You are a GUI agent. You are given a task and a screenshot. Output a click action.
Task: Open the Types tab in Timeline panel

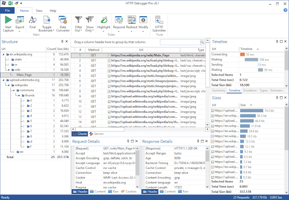click(x=263, y=91)
